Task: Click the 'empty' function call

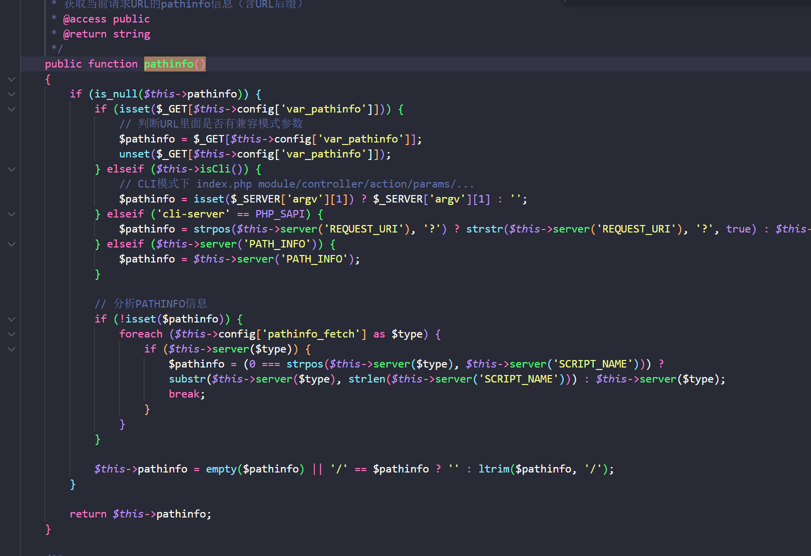Action: [x=221, y=469]
